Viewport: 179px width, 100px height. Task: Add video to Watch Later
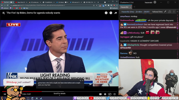[x=111, y=13]
